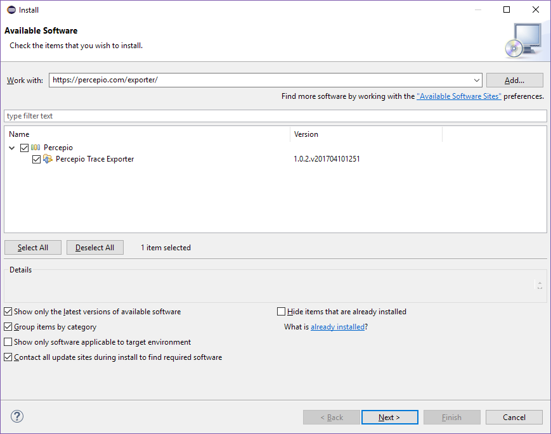Toggle Group items by category checkbox
Image resolution: width=551 pixels, height=434 pixels.
(x=8, y=327)
